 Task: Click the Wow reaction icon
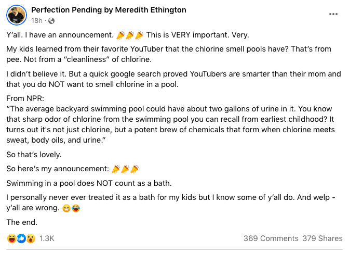click(31, 238)
